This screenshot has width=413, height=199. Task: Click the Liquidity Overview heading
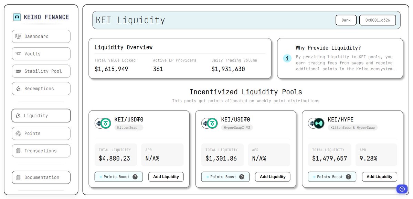coord(124,47)
